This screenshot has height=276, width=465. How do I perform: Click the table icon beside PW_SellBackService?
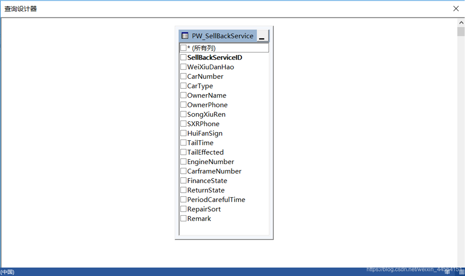[x=185, y=36]
